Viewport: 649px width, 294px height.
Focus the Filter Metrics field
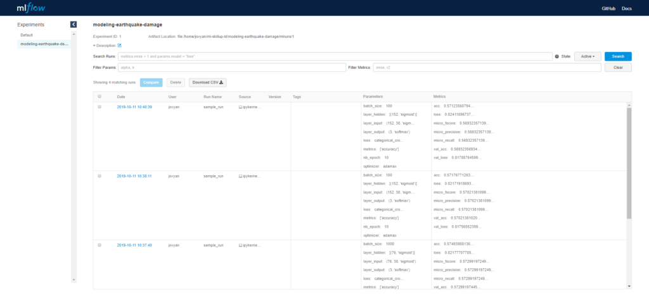tap(487, 67)
